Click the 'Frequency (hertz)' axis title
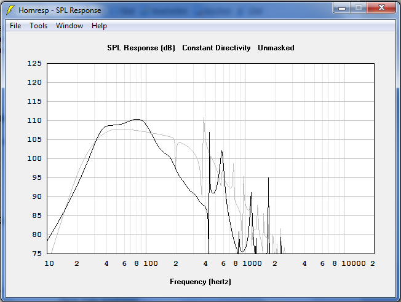The image size is (401, 302). [200, 282]
